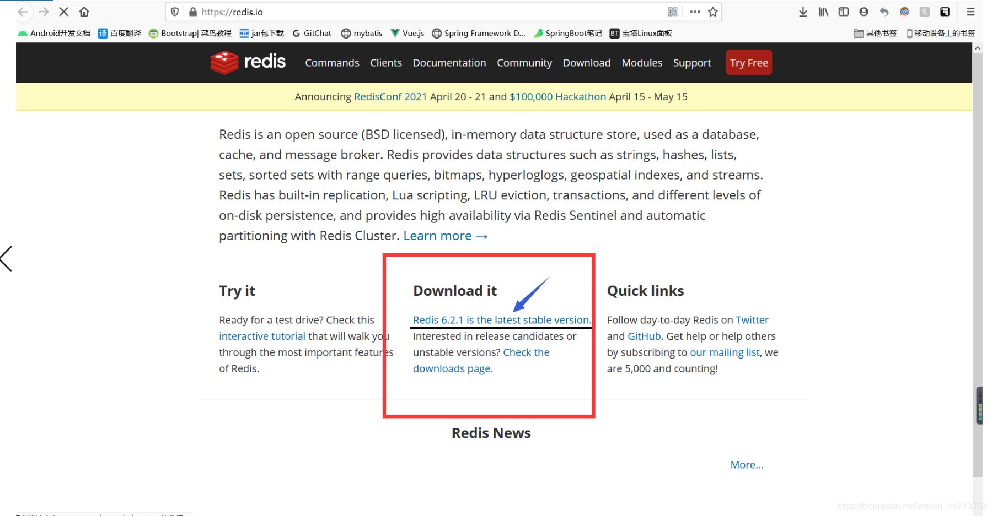Click Redis 6.2.1 latest stable version link

point(502,320)
